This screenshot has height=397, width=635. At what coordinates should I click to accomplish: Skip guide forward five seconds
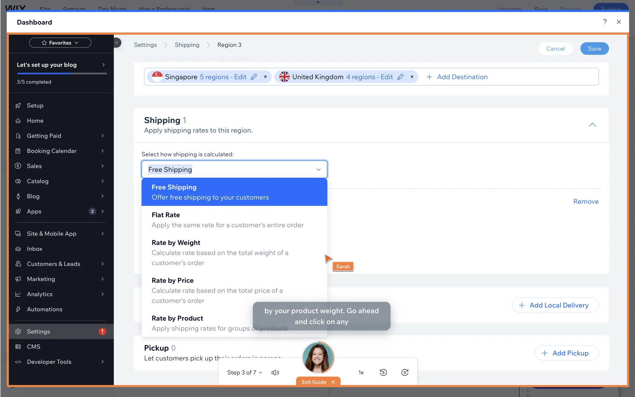click(x=404, y=373)
